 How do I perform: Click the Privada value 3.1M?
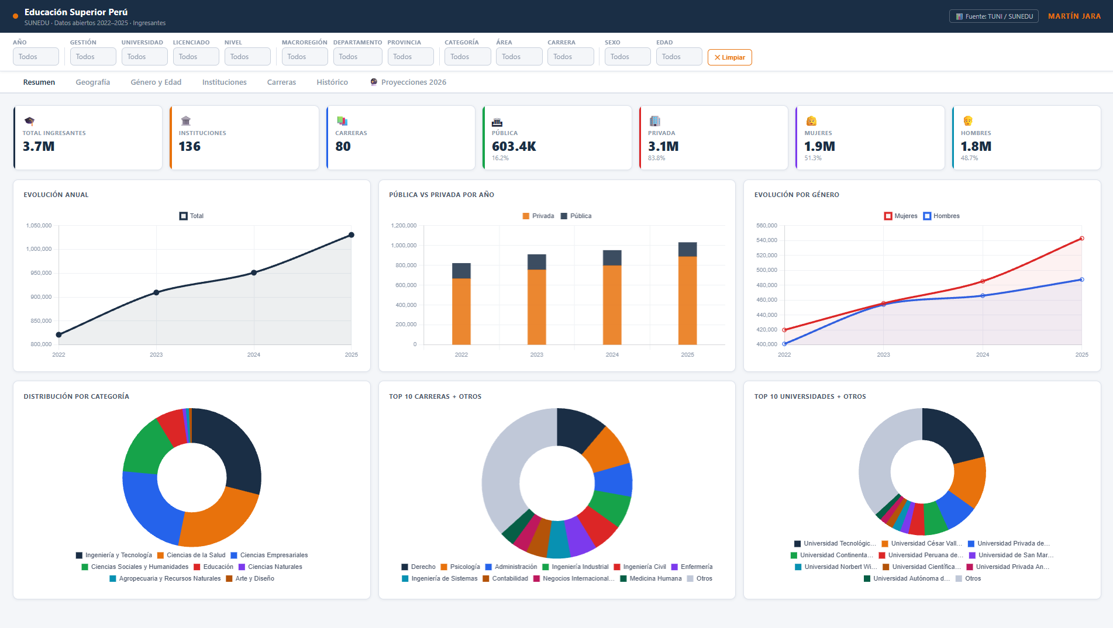pyautogui.click(x=663, y=146)
